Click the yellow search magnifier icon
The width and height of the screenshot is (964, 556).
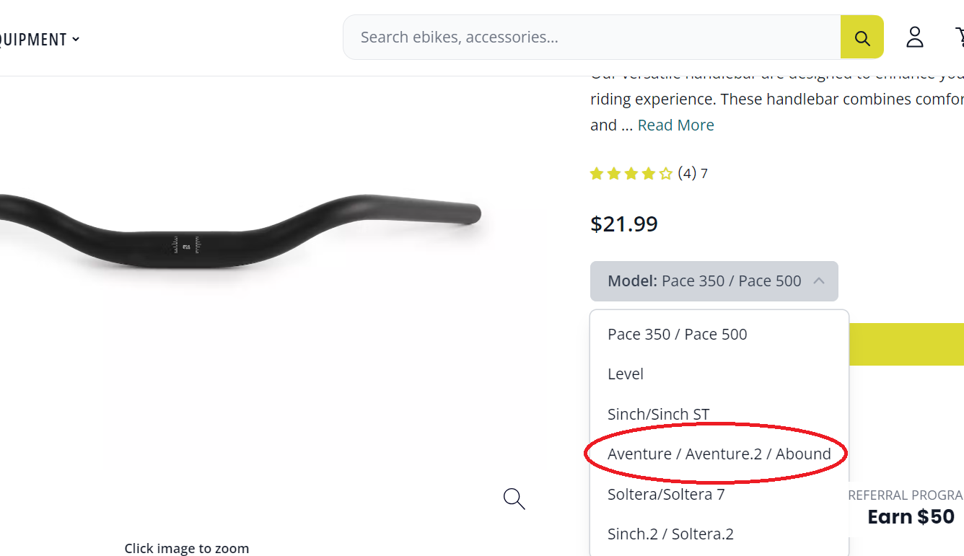click(x=862, y=36)
